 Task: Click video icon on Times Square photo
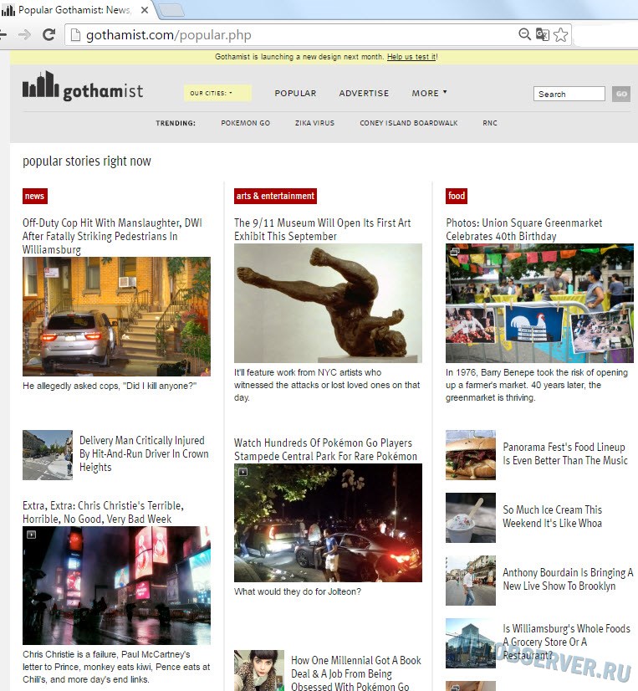[31, 535]
